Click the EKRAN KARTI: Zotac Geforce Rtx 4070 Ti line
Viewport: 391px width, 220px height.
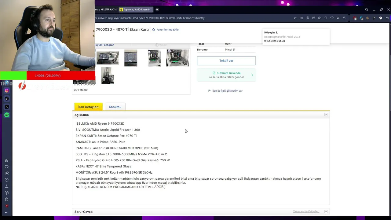106,136
